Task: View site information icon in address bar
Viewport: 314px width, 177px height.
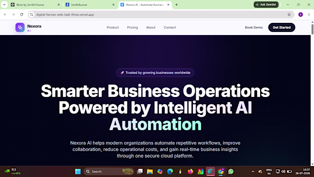Action: pyautogui.click(x=31, y=14)
